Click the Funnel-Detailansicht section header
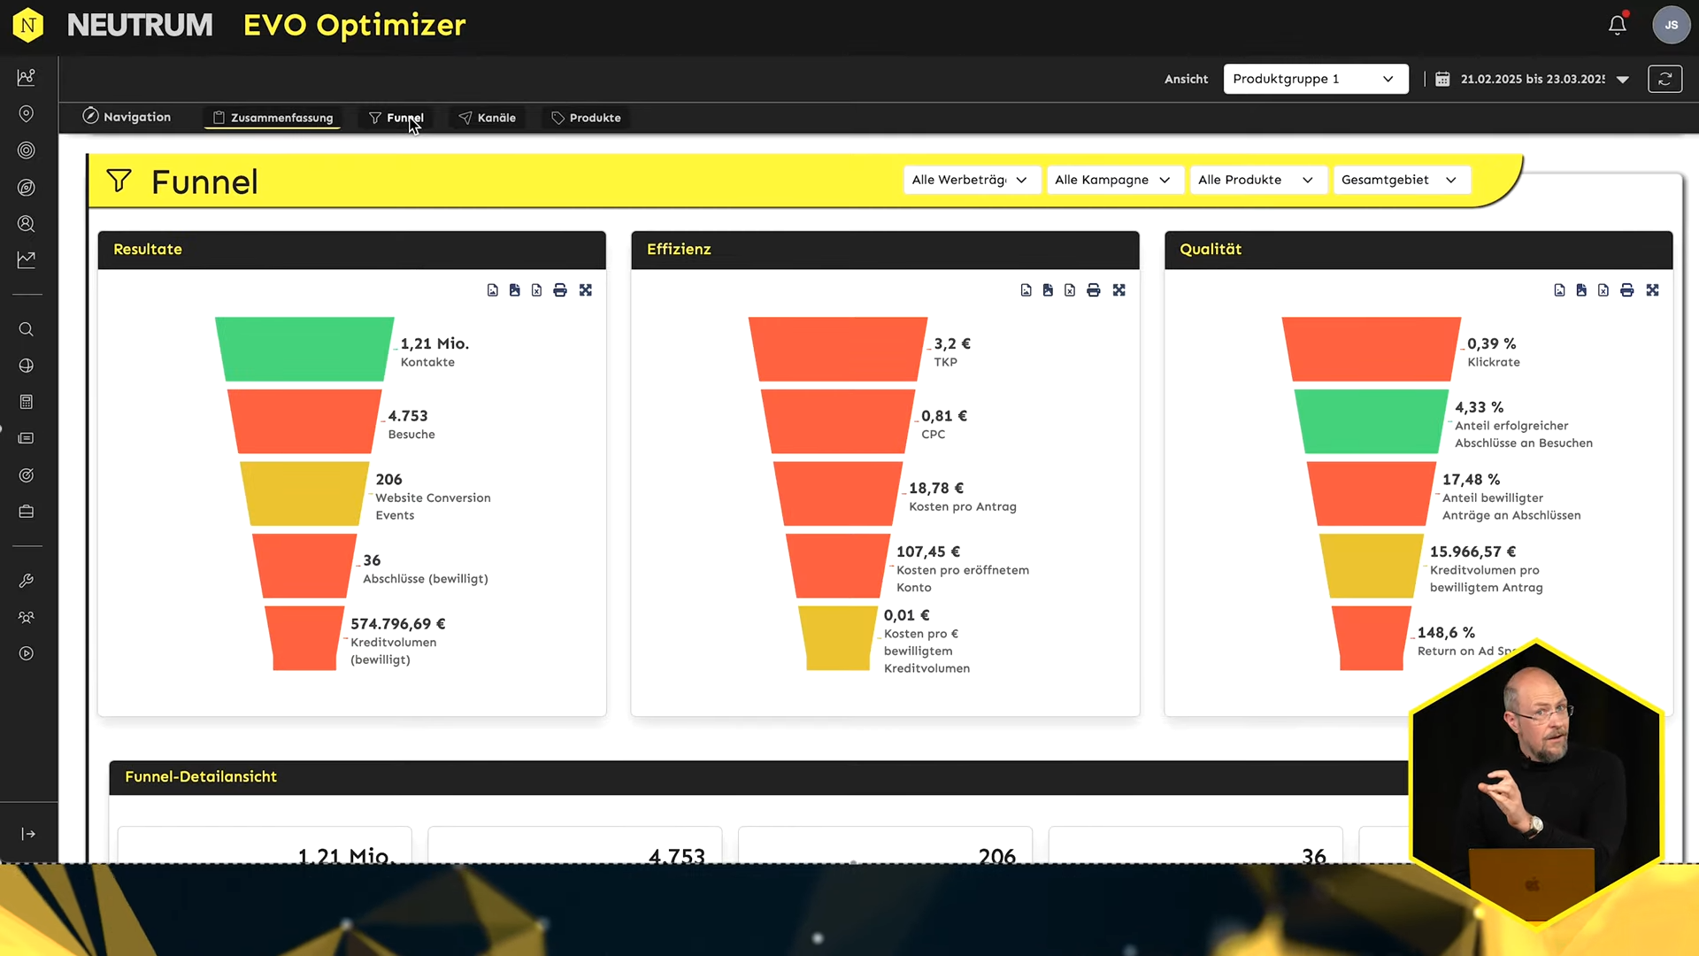 coord(758,777)
